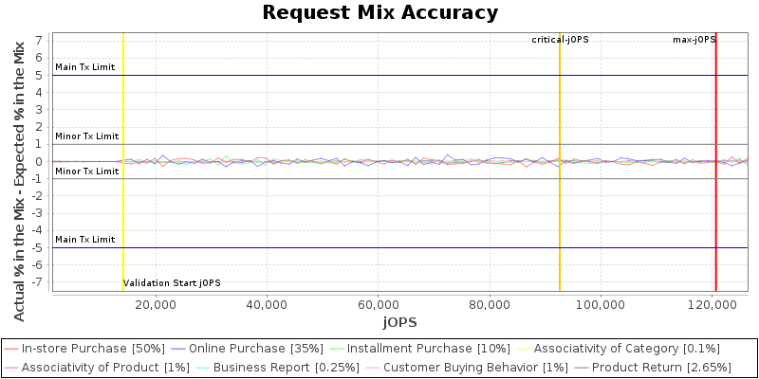Click the Request Mix Accuracy chart title
The width and height of the screenshot is (759, 379).
[379, 12]
